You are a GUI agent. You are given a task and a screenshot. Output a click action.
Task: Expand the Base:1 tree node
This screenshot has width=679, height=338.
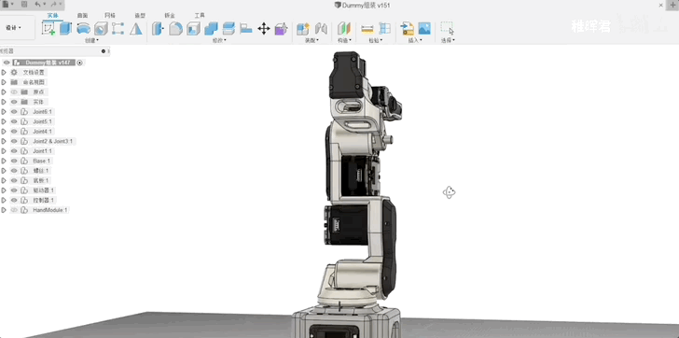click(4, 161)
